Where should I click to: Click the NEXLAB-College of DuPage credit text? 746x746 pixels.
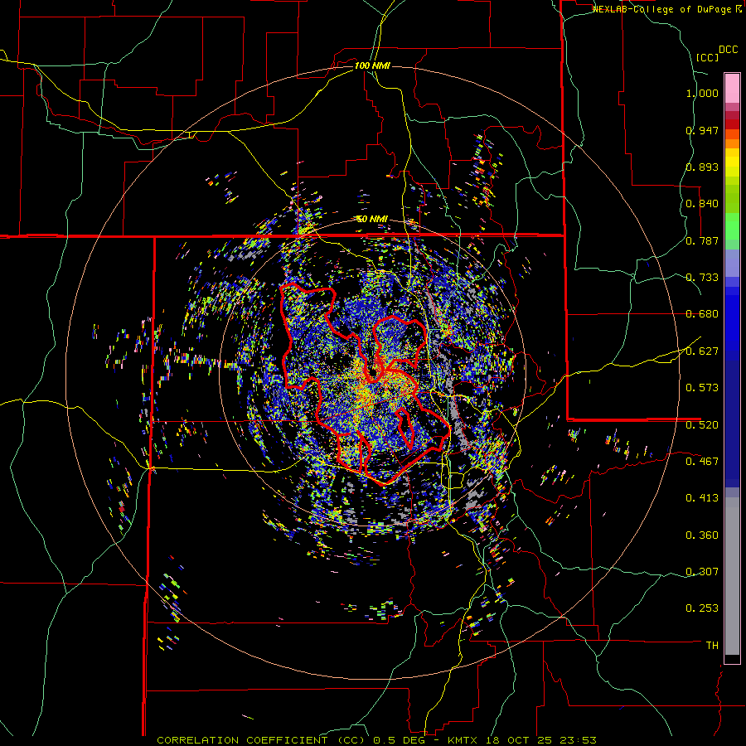662,9
